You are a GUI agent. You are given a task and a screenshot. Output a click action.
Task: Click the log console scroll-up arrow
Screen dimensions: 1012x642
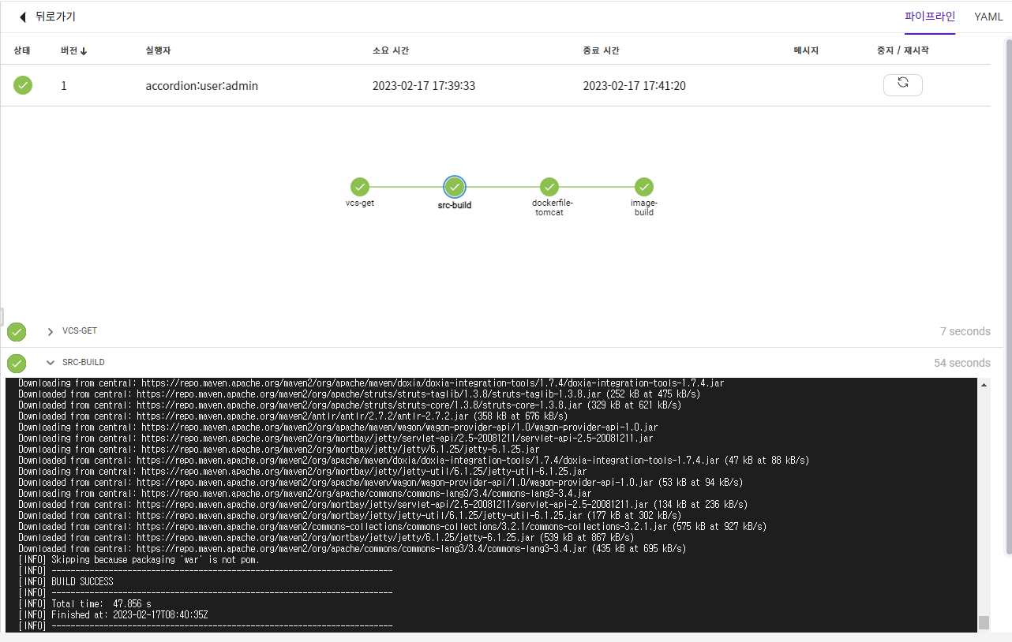pyautogui.click(x=984, y=384)
